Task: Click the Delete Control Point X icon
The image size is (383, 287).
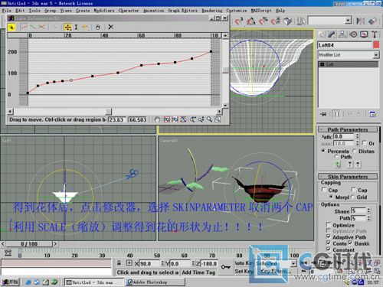Action: coord(110,27)
